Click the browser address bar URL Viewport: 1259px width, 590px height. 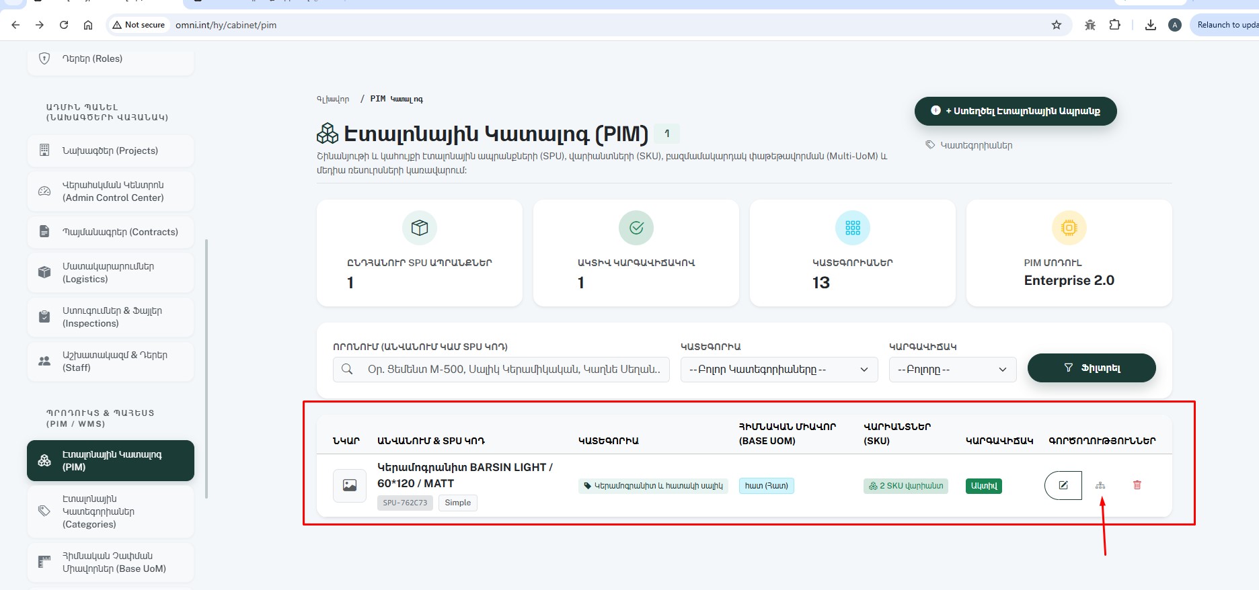226,25
